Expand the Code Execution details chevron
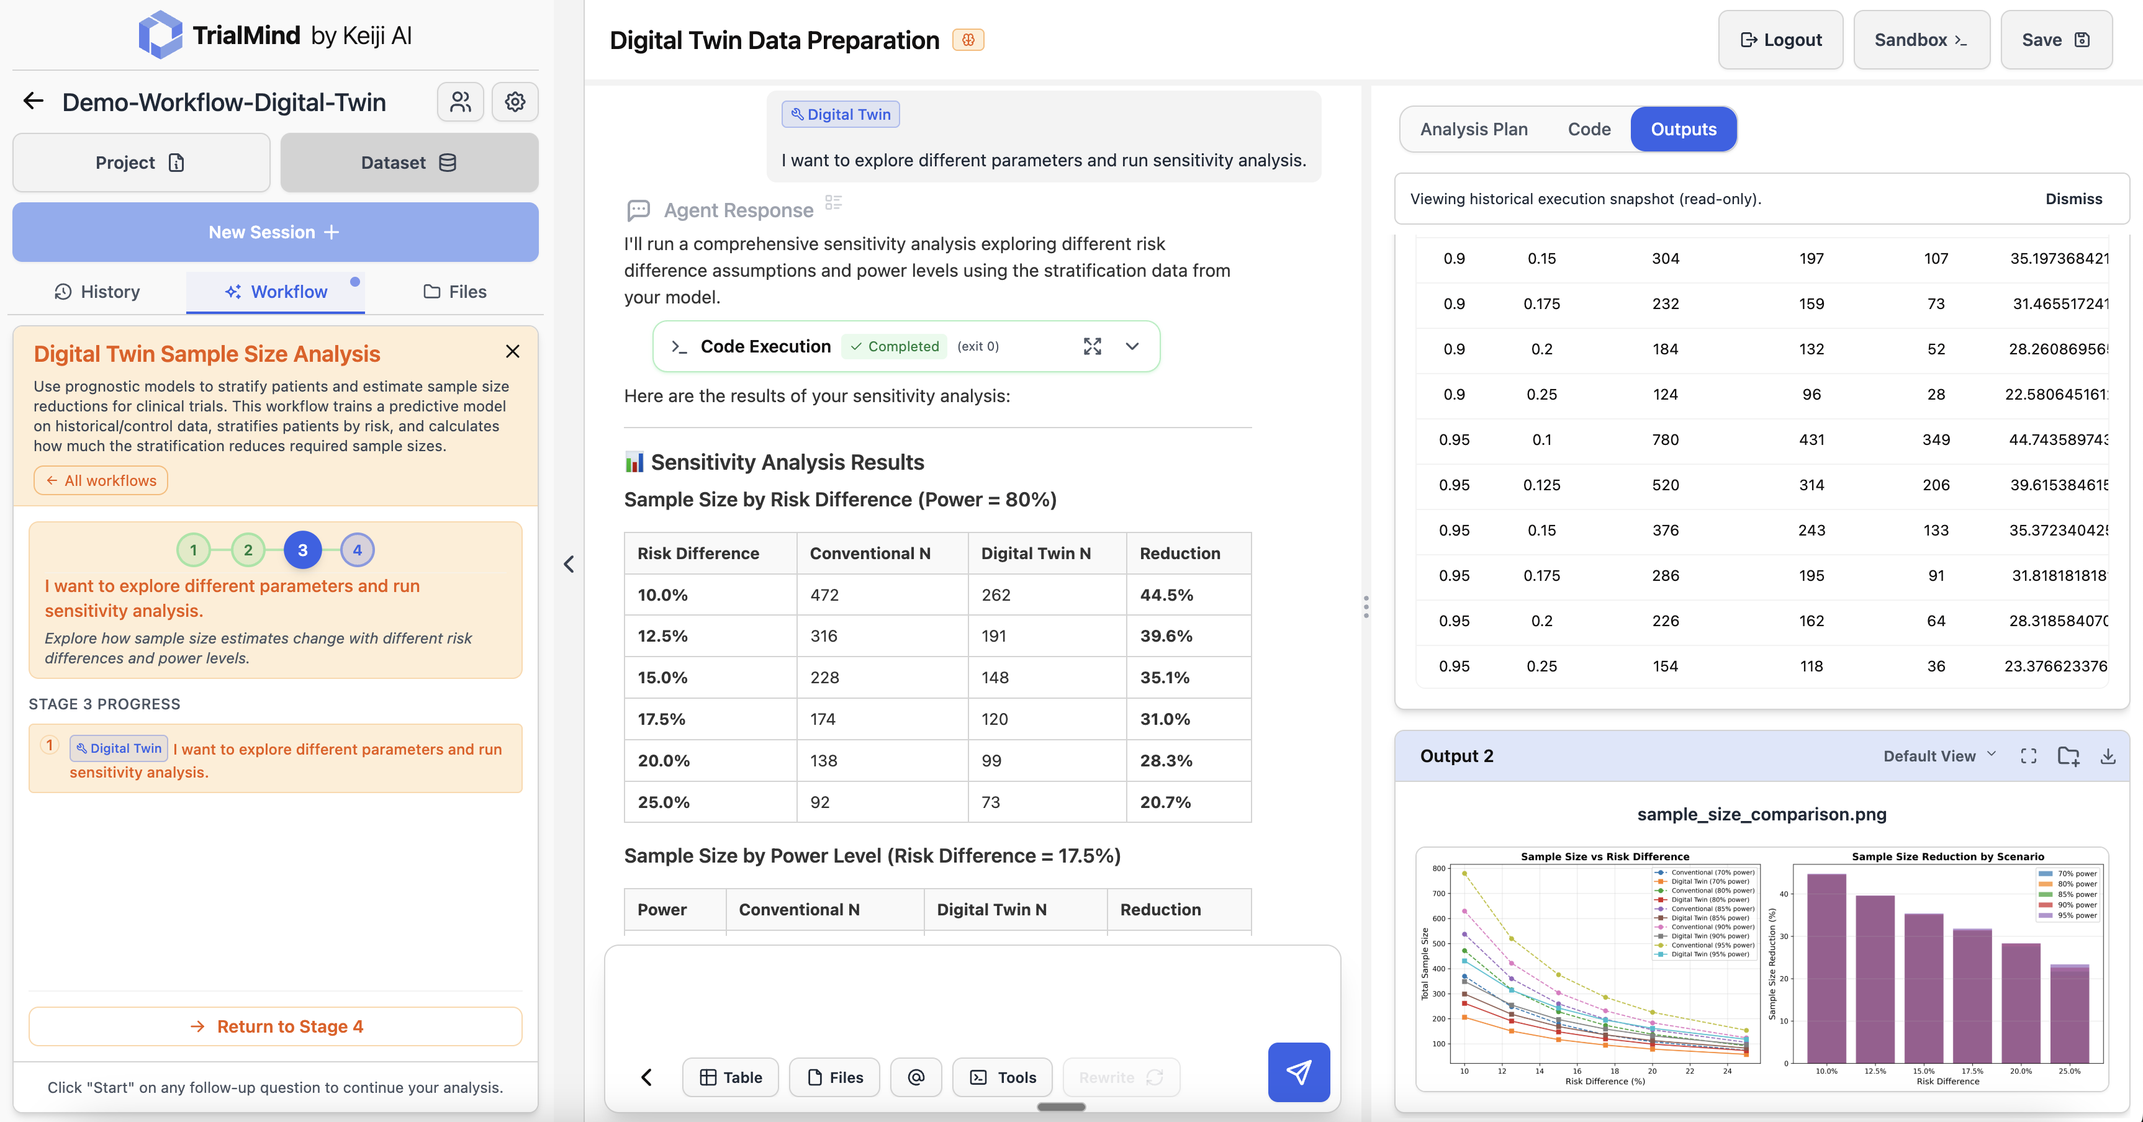The width and height of the screenshot is (2143, 1122). [1131, 346]
